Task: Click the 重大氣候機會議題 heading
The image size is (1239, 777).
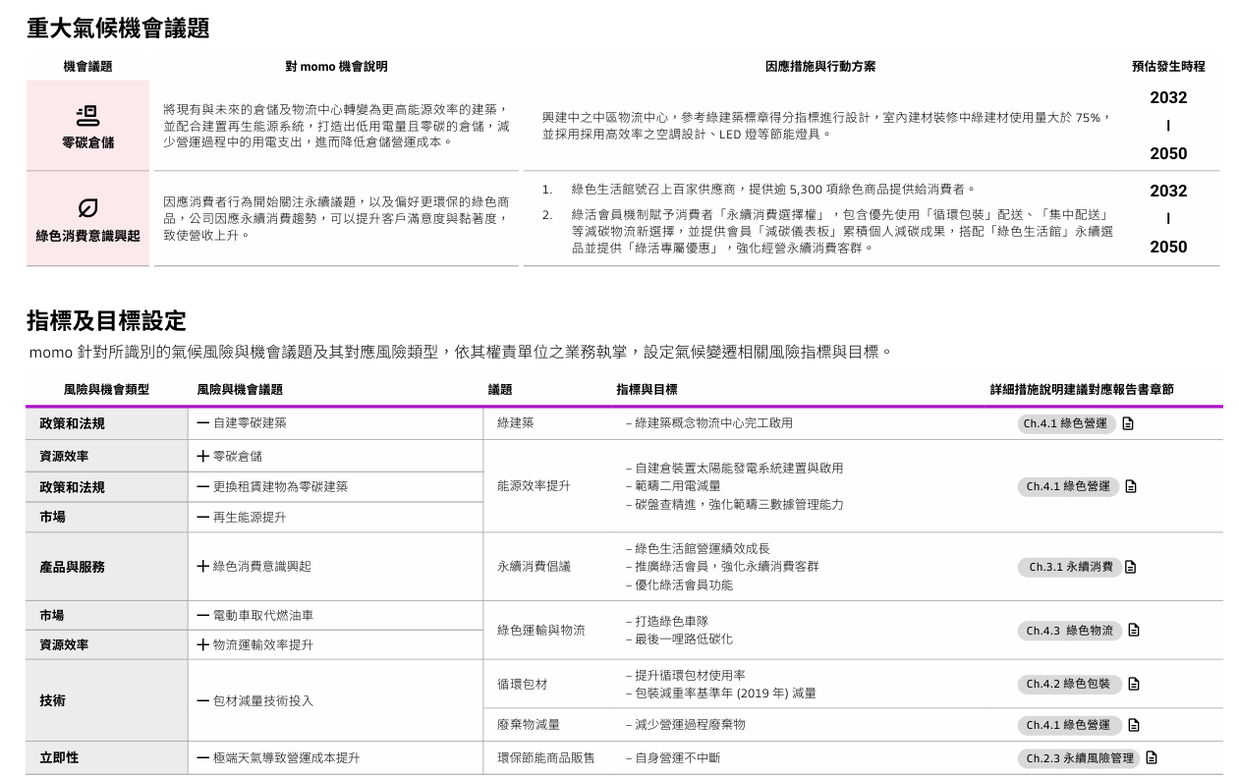Action: [x=118, y=28]
